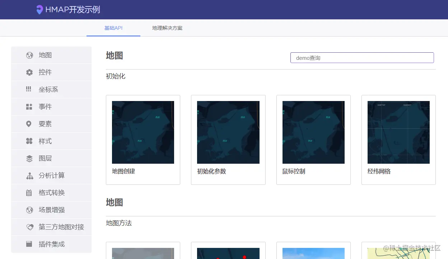Click the handshake icon beside 第三方地图对接

[x=30, y=227]
